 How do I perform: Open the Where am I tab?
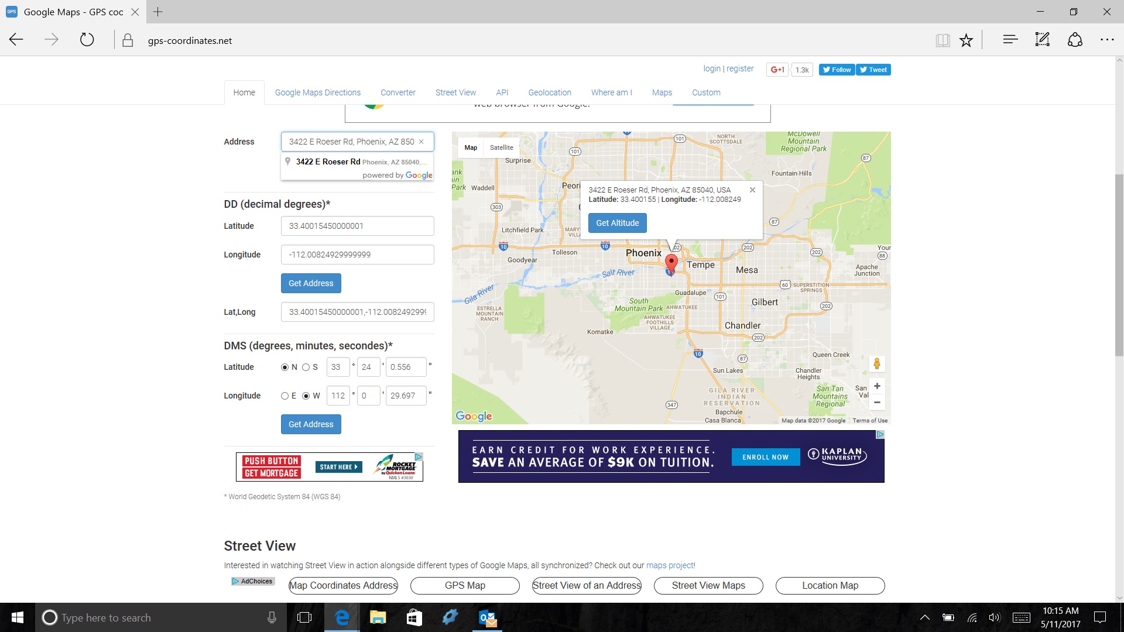[612, 92]
